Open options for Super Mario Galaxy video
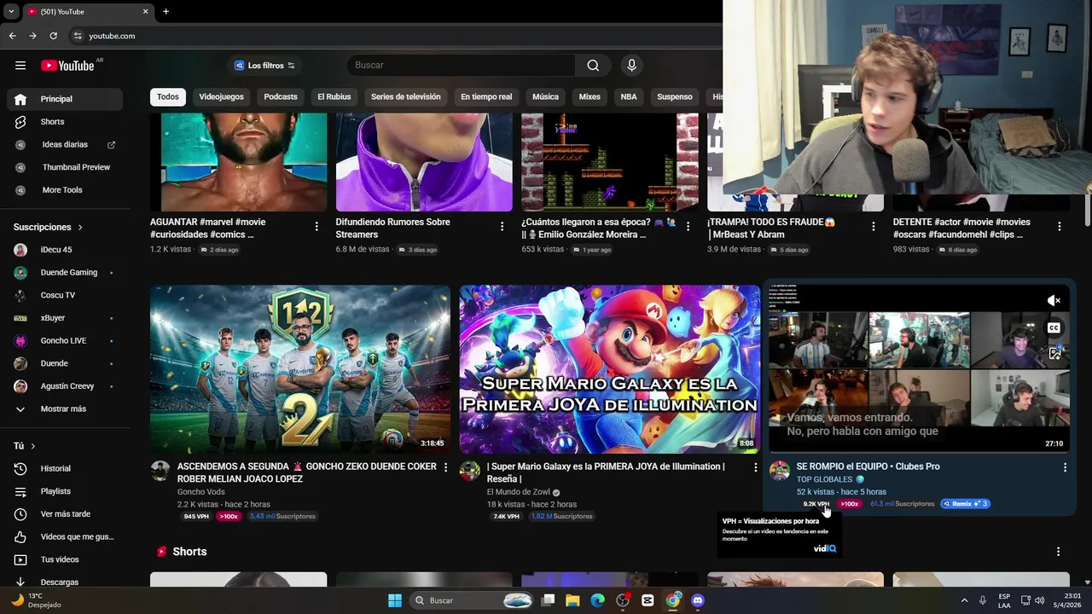The image size is (1092, 614). [x=755, y=467]
